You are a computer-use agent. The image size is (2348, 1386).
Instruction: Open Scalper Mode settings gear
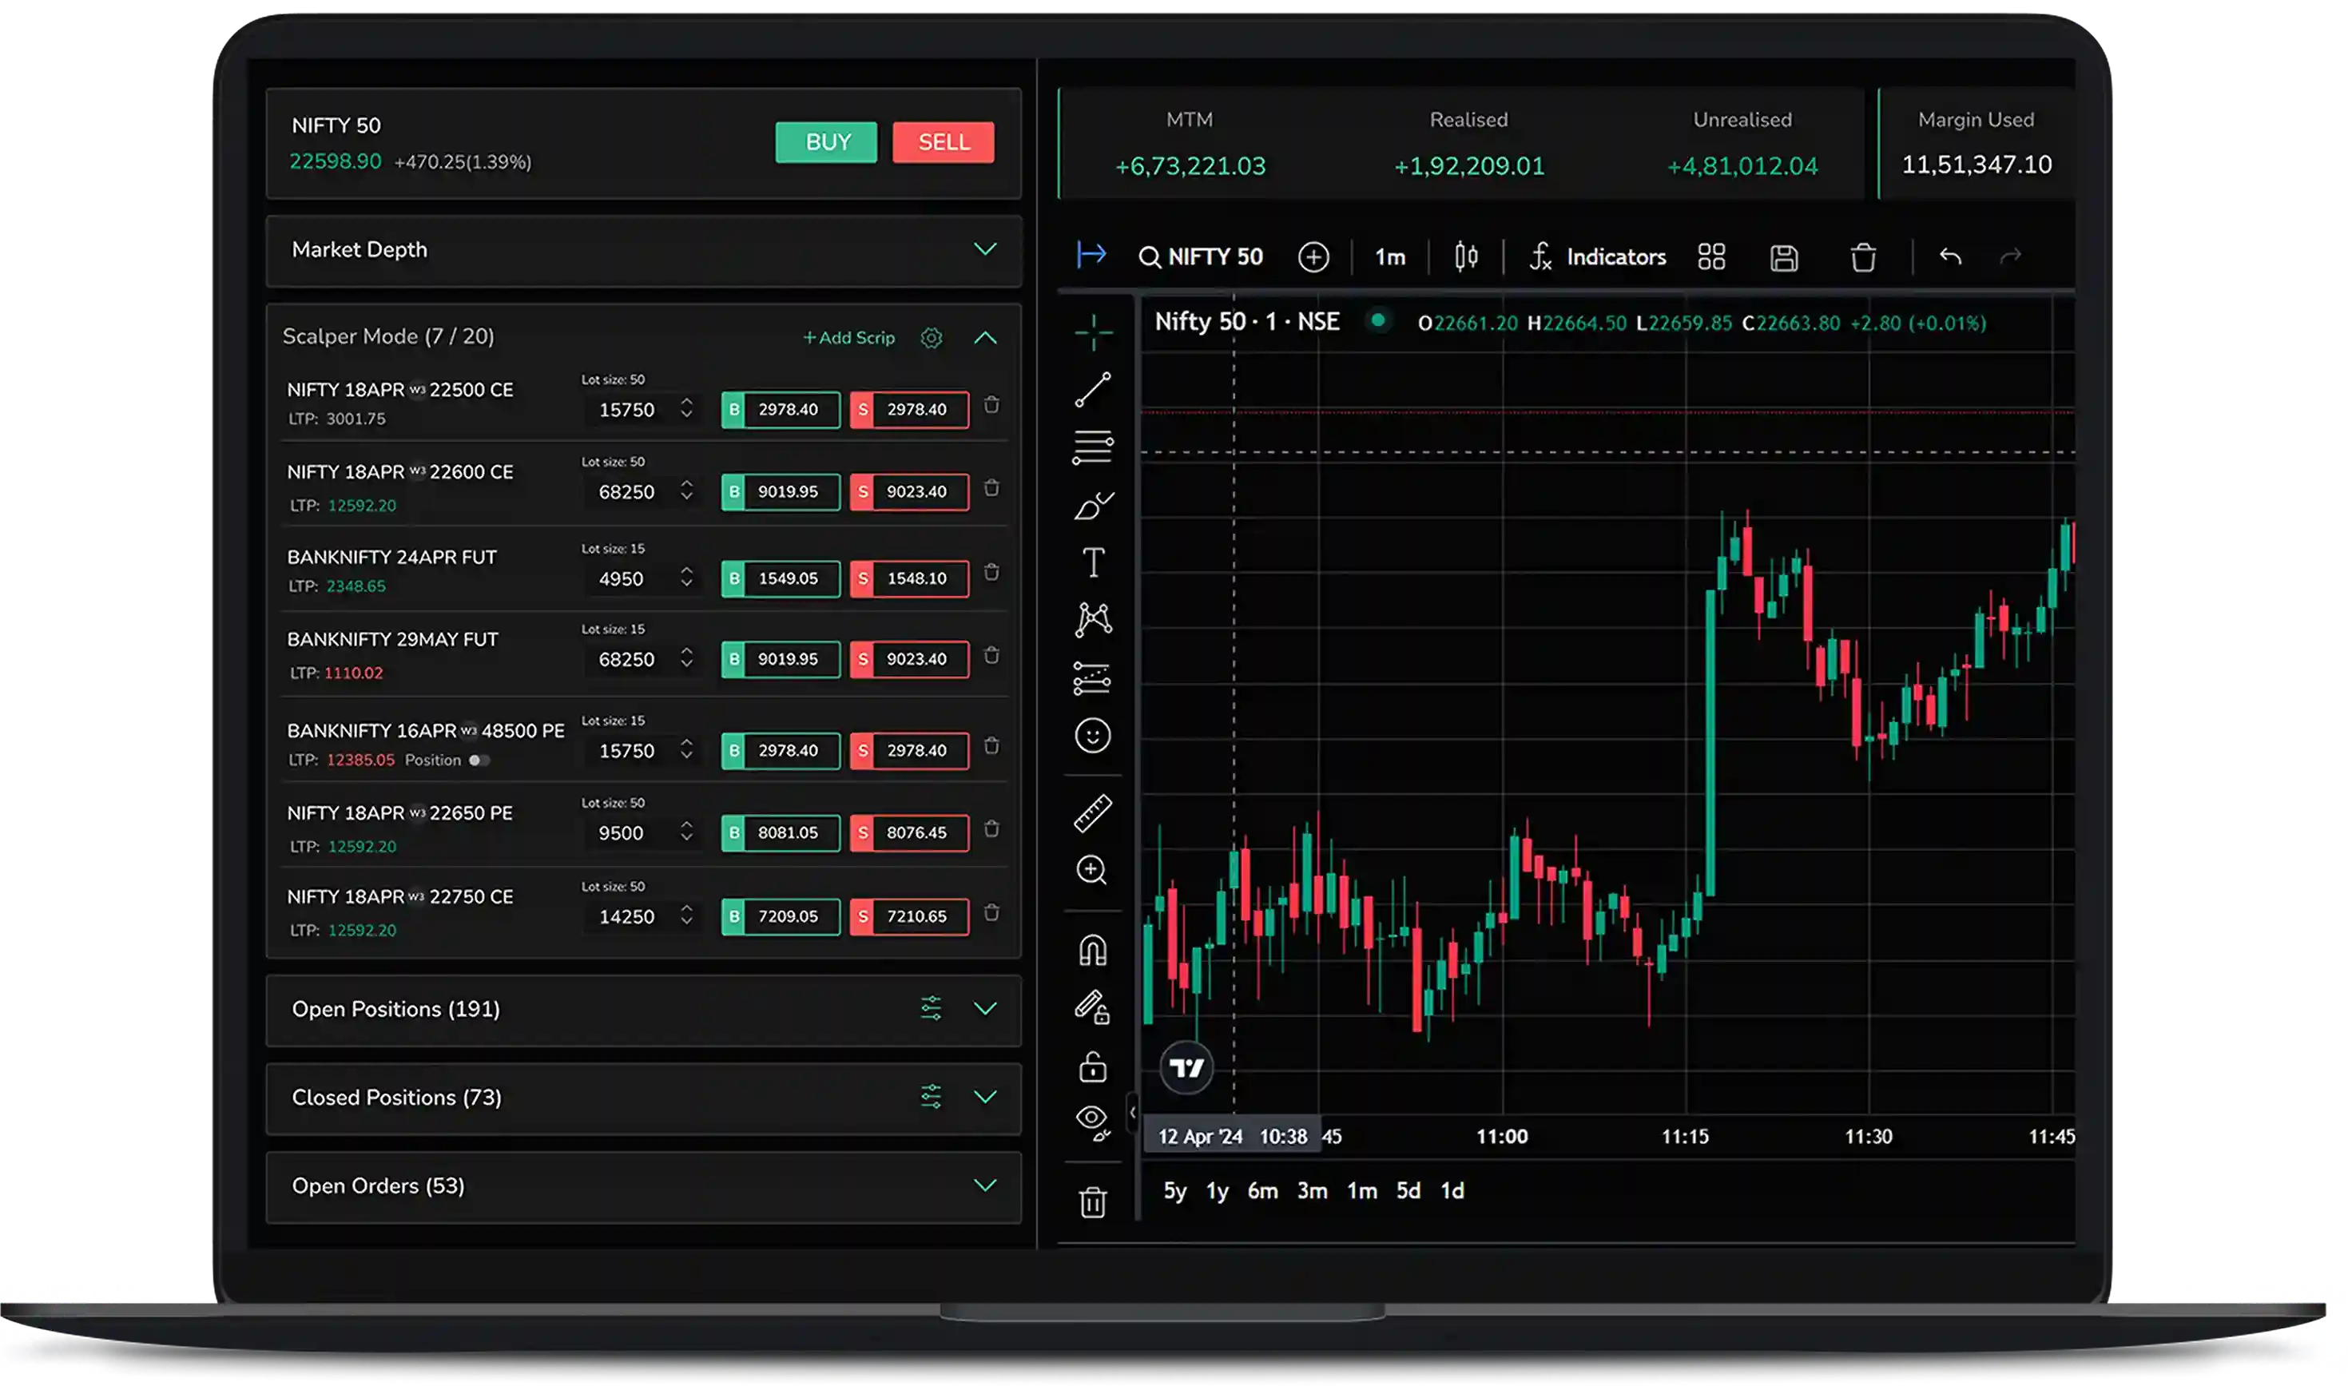(932, 338)
